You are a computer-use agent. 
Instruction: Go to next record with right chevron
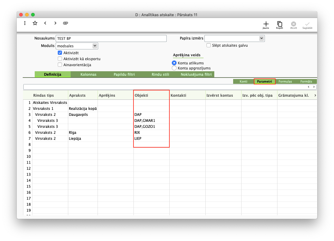(x=55, y=23)
